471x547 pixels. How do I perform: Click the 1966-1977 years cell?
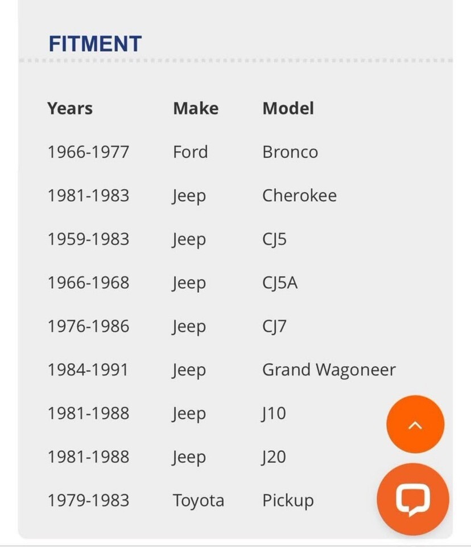point(88,152)
